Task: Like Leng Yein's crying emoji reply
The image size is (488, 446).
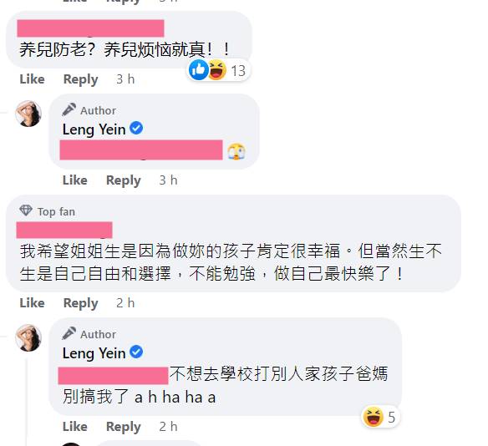Action: [x=75, y=180]
